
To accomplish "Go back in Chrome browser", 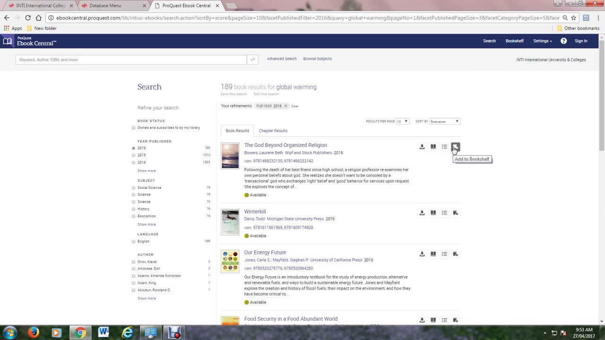I will (x=7, y=18).
